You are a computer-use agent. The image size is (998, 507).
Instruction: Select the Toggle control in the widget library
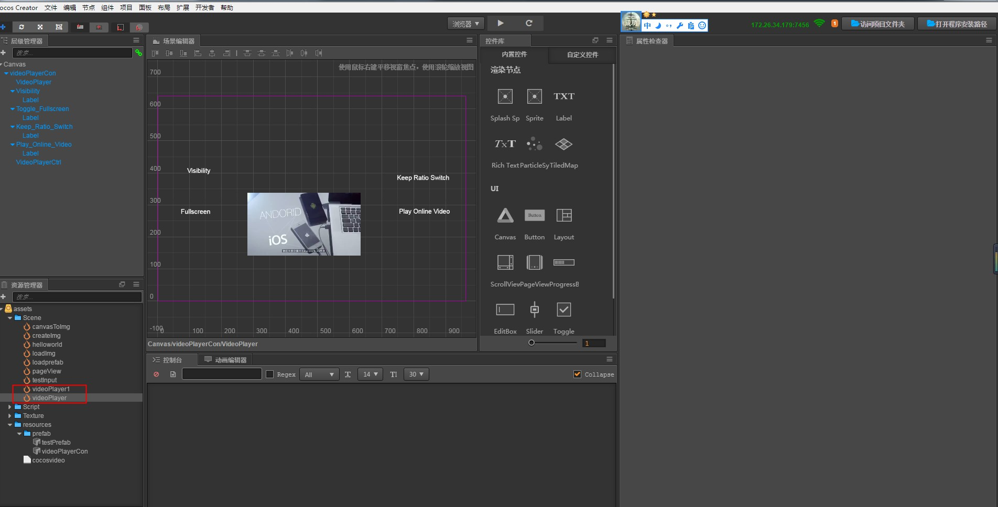click(x=563, y=310)
